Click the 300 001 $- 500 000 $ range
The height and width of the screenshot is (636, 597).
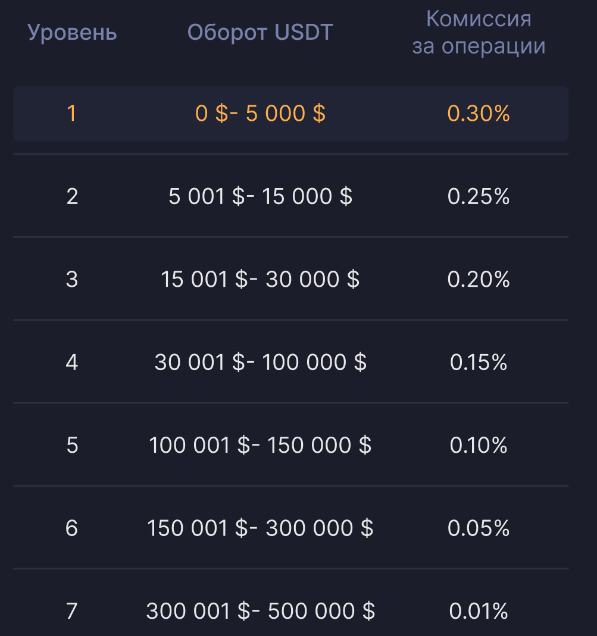pyautogui.click(x=260, y=611)
